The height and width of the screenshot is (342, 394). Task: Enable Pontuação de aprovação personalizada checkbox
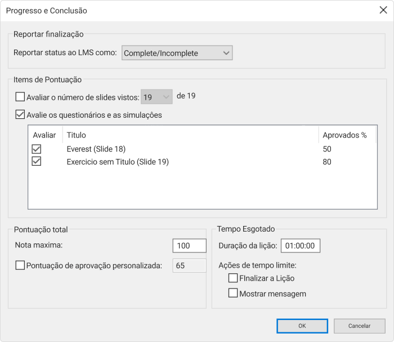click(x=20, y=265)
